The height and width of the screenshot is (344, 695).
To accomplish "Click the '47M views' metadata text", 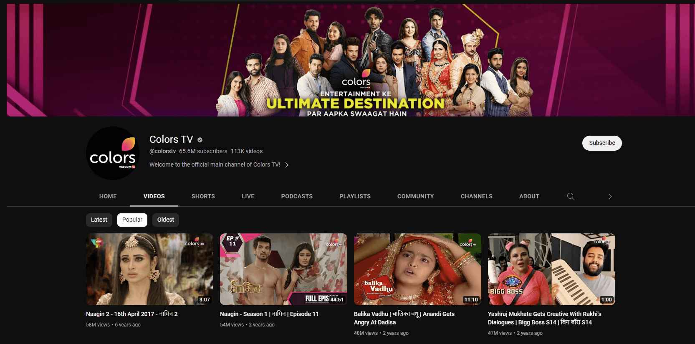I will point(500,333).
